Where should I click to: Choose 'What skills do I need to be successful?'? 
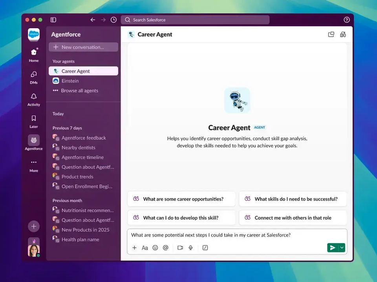(293, 199)
